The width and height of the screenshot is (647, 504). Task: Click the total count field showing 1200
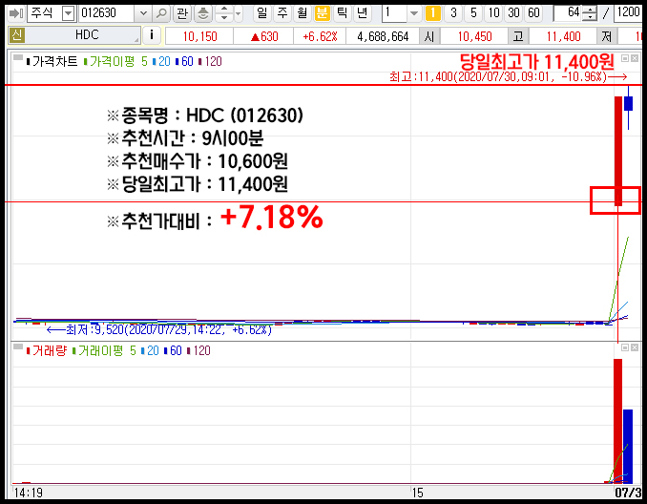(630, 13)
